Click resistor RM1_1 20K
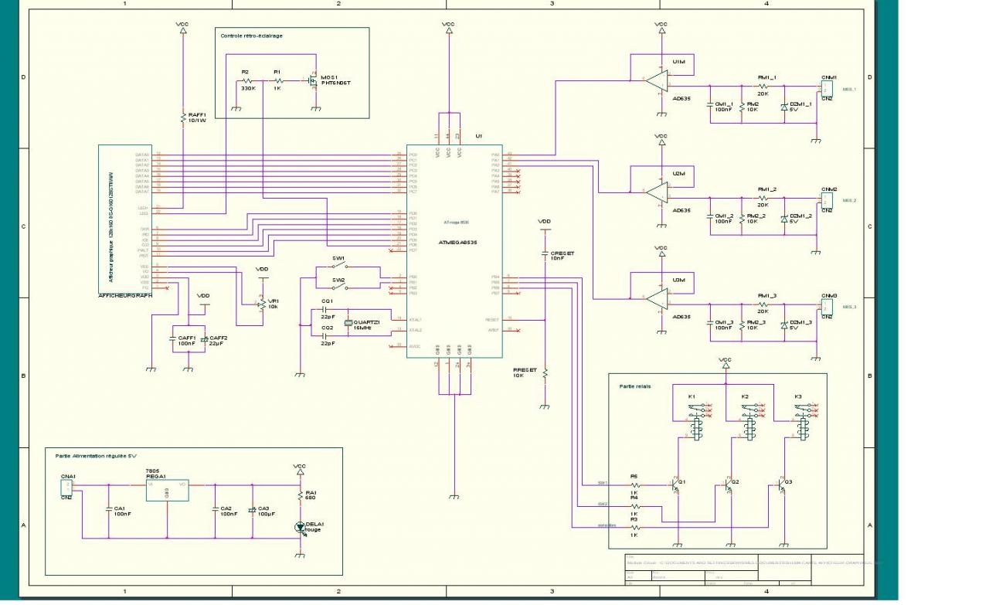The width and height of the screenshot is (989, 605). click(x=763, y=86)
